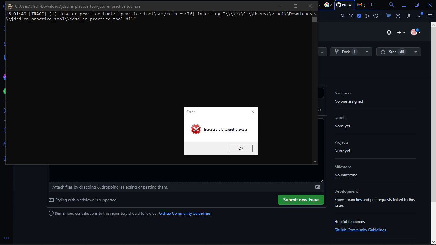Switch to the Google search tab
The height and width of the screenshot is (245, 436).
point(327,5)
